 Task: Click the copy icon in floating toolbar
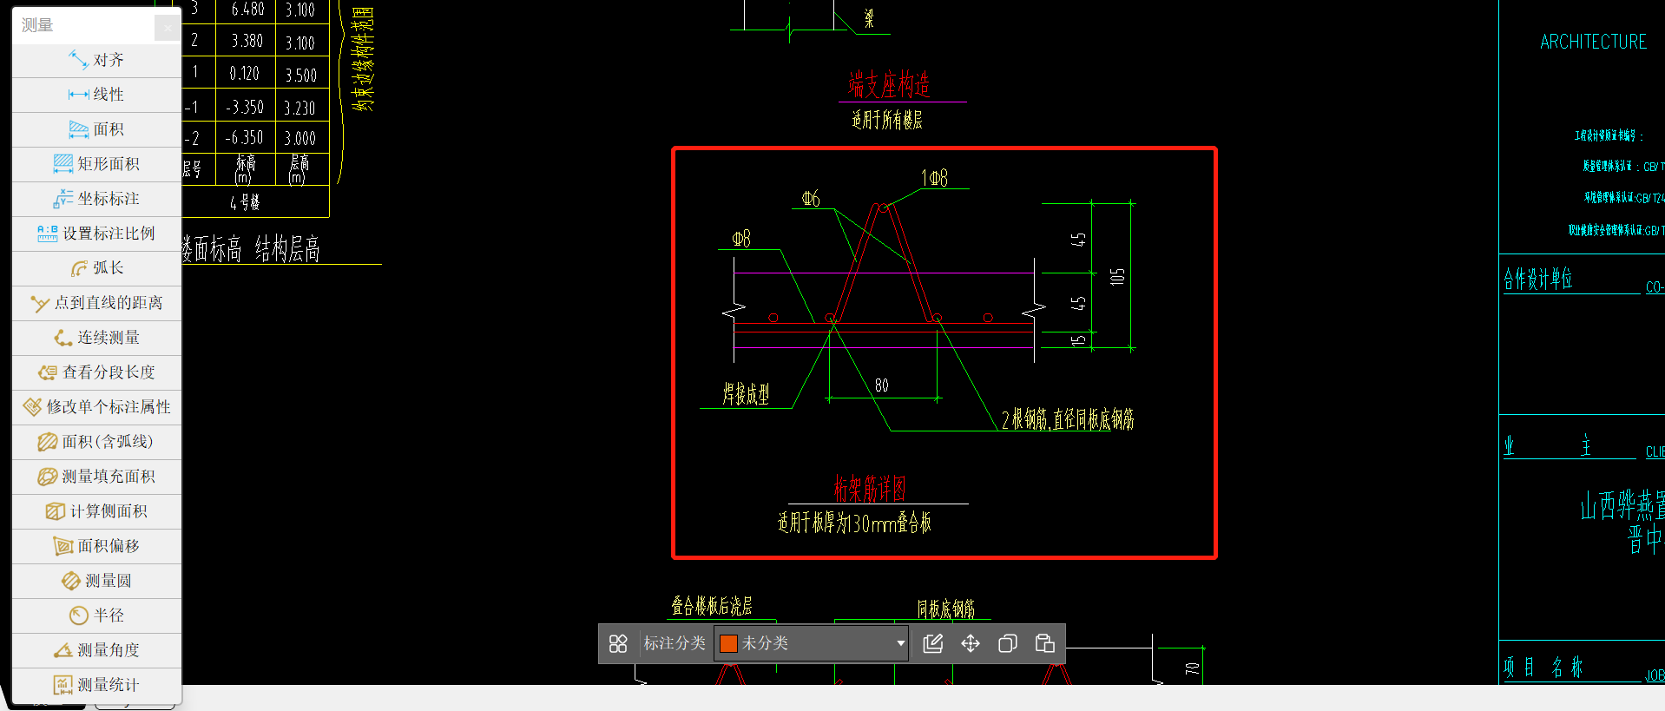[1008, 643]
